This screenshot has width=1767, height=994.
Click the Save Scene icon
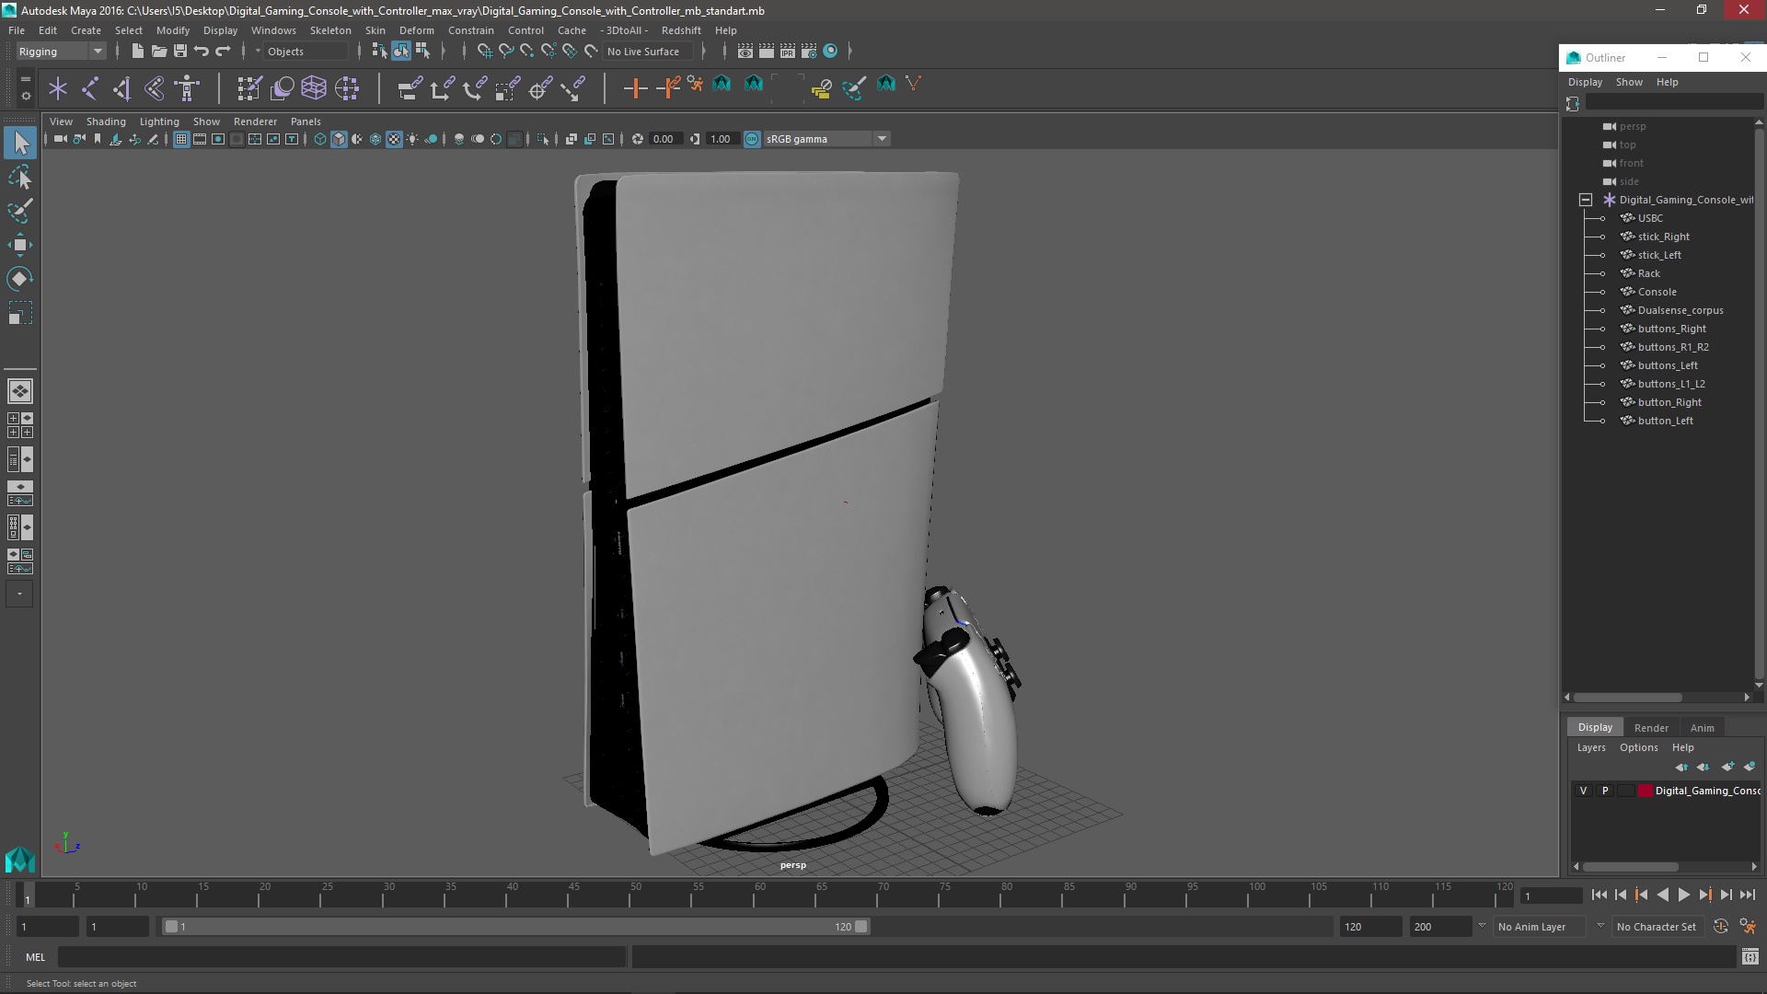(x=180, y=52)
